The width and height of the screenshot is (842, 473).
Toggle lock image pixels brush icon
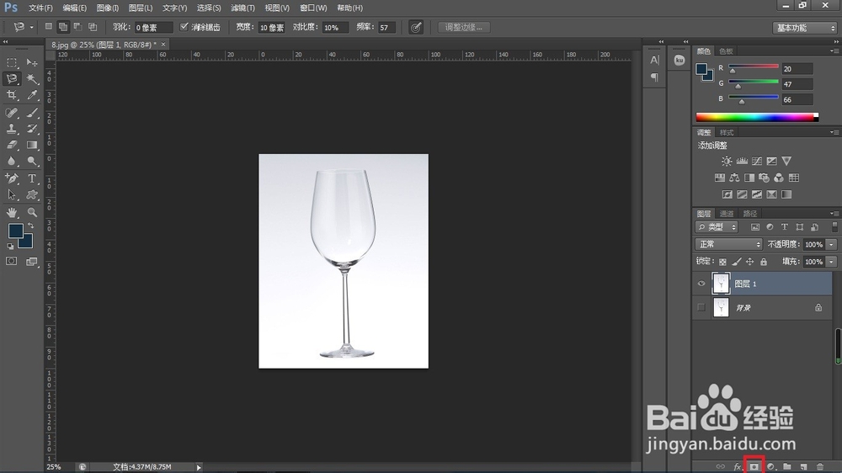736,262
